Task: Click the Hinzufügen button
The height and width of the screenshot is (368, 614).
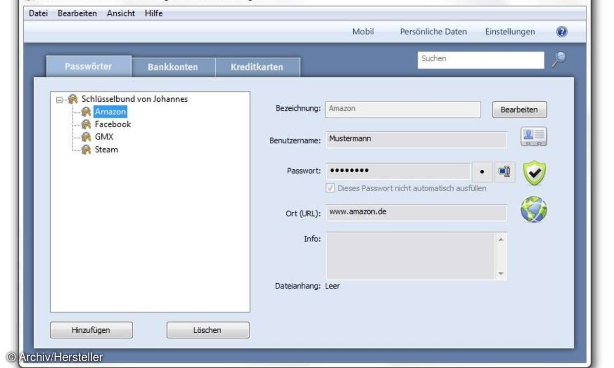Action: click(91, 330)
